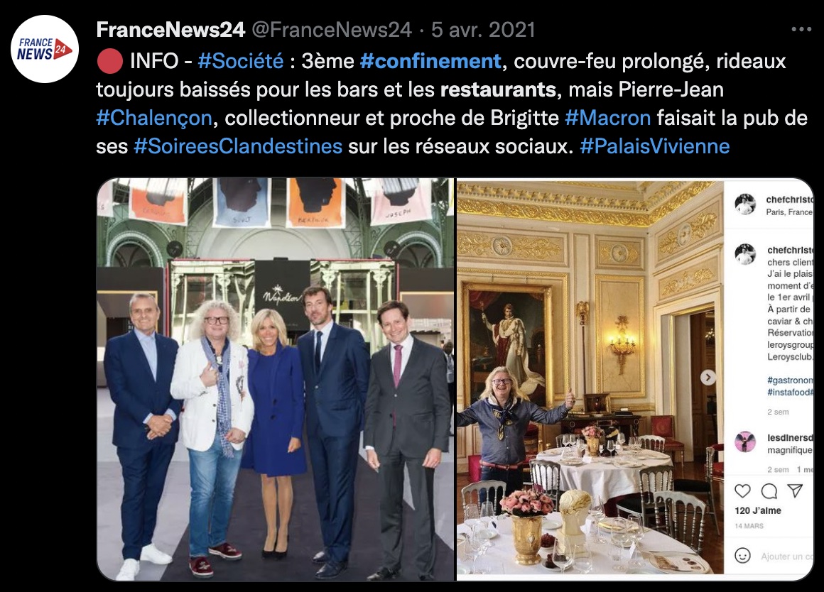Open chefchristo avatar beside Paris, France

pos(744,204)
